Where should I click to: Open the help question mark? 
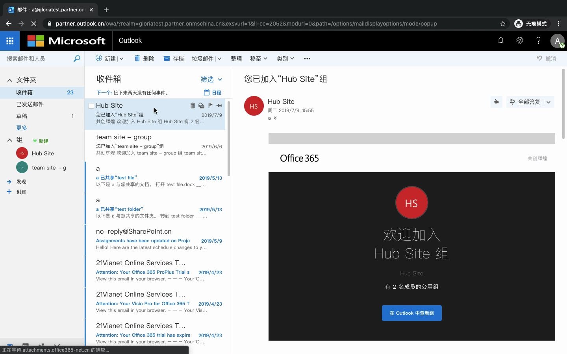pos(538,41)
